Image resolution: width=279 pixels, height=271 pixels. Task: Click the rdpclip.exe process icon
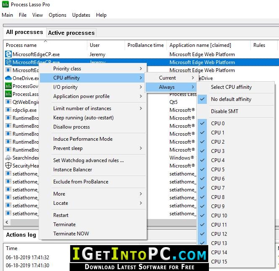tap(8, 110)
